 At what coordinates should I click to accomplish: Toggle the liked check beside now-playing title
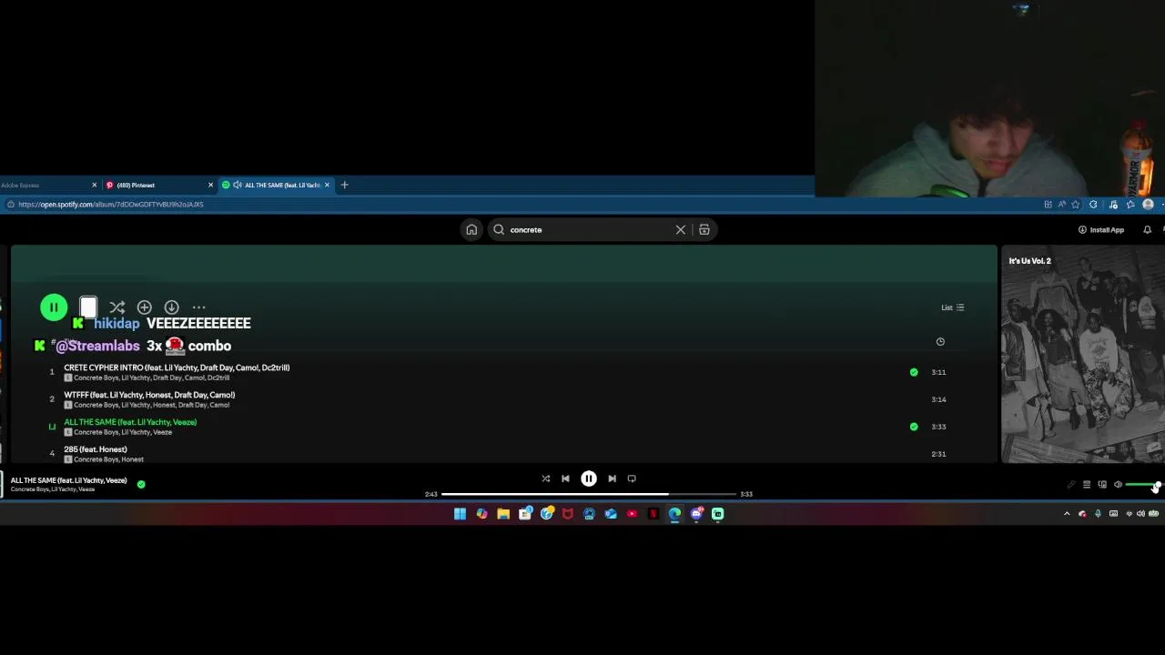point(141,484)
